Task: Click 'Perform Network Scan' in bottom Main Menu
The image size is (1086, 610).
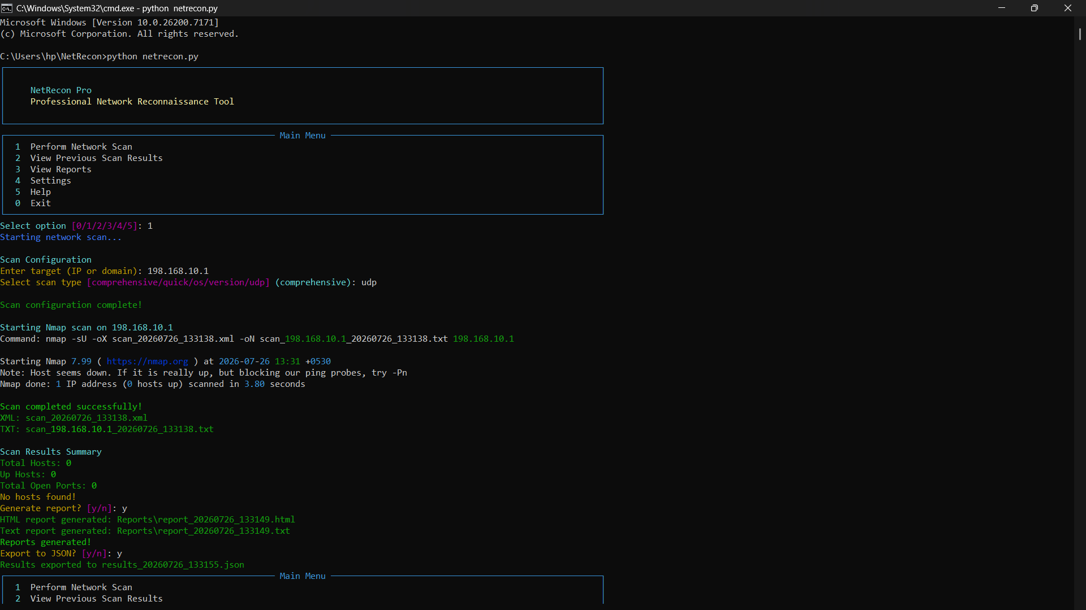Action: [x=81, y=587]
